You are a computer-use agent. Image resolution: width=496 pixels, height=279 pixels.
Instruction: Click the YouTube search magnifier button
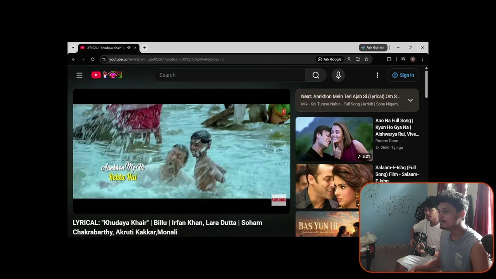click(316, 75)
